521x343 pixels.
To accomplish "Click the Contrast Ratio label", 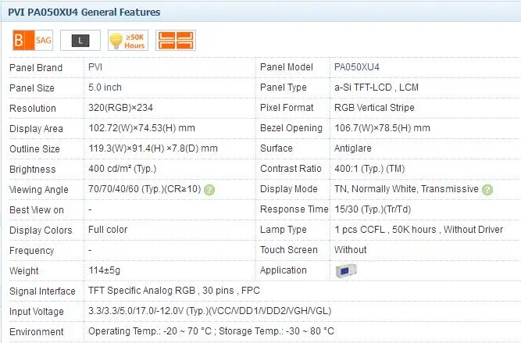I will [291, 169].
